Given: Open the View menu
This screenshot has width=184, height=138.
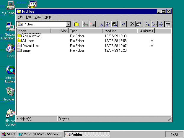Looking at the screenshot, I should (38, 17).
